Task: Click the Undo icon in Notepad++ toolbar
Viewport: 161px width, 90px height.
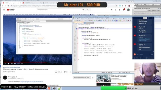Action: [94, 21]
